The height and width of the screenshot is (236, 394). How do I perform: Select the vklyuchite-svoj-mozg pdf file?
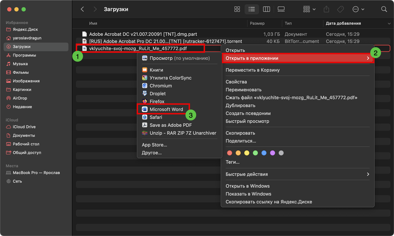tap(138, 48)
